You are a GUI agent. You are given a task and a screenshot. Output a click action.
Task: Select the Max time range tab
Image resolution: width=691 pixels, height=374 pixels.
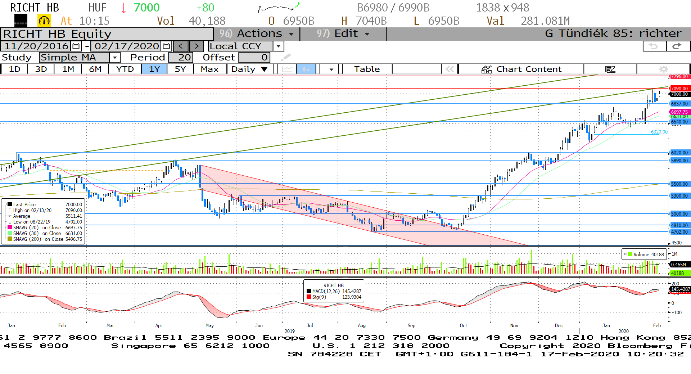210,69
